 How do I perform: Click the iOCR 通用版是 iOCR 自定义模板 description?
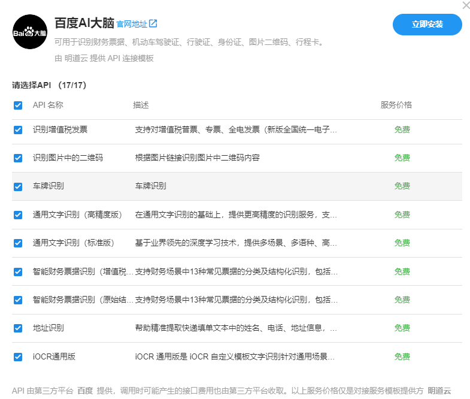(x=235, y=356)
